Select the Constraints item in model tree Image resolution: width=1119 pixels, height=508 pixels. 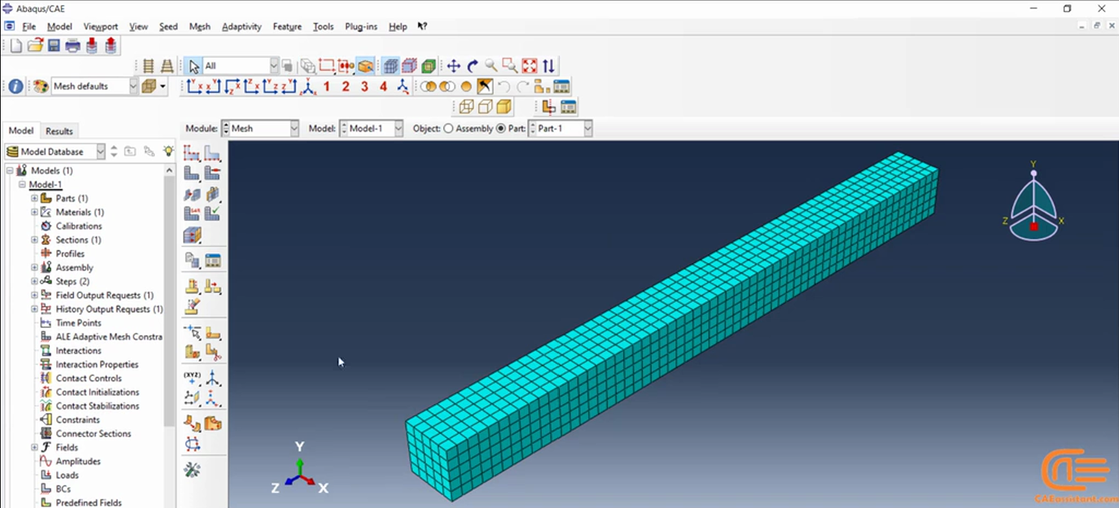click(78, 419)
